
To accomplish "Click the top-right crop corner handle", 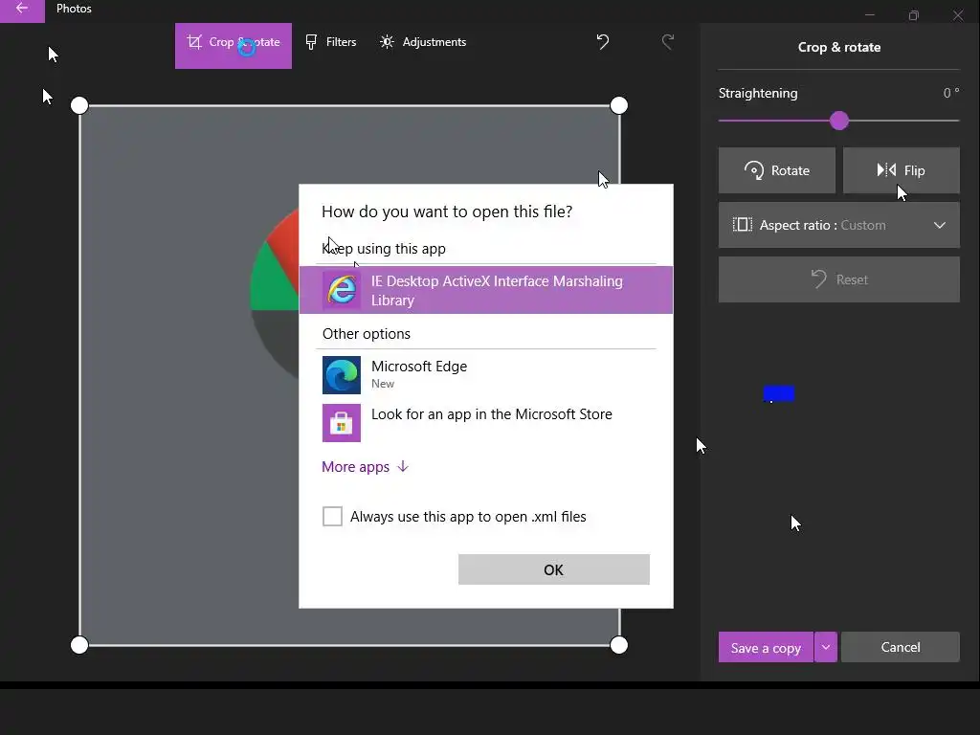I will coord(619,105).
